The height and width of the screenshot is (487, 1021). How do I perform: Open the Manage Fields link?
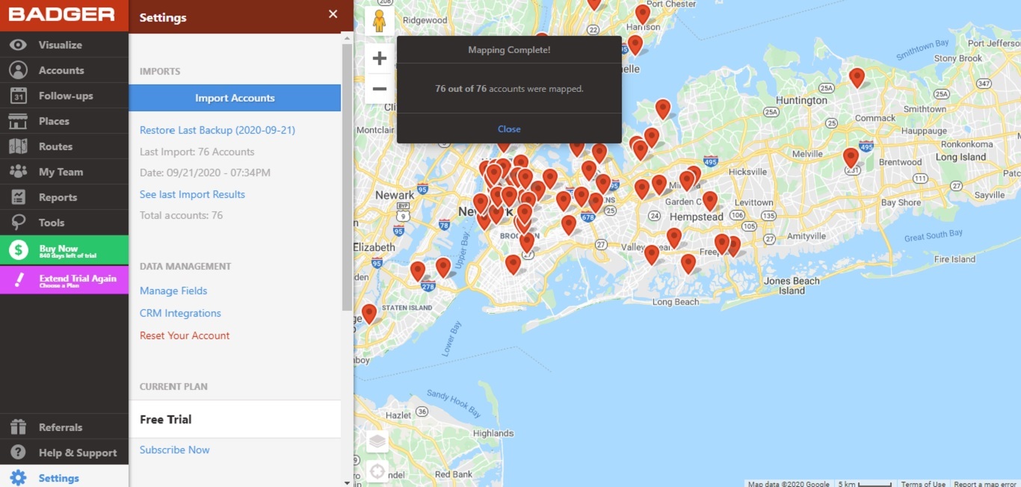[x=173, y=291]
